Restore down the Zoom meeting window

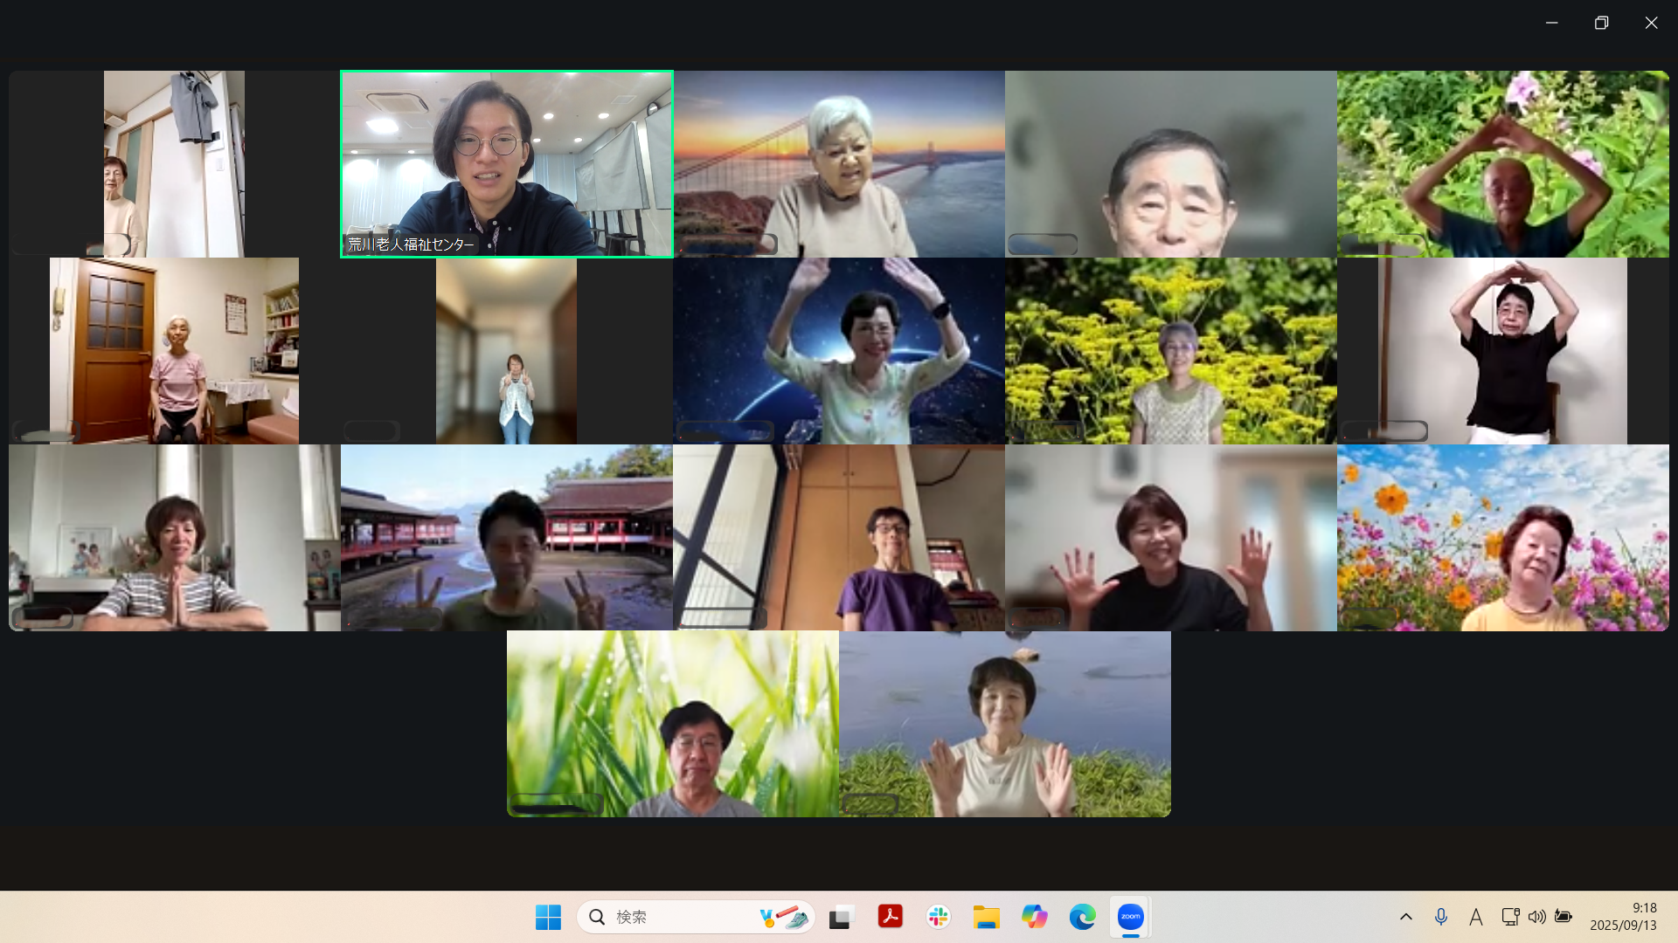[1601, 23]
